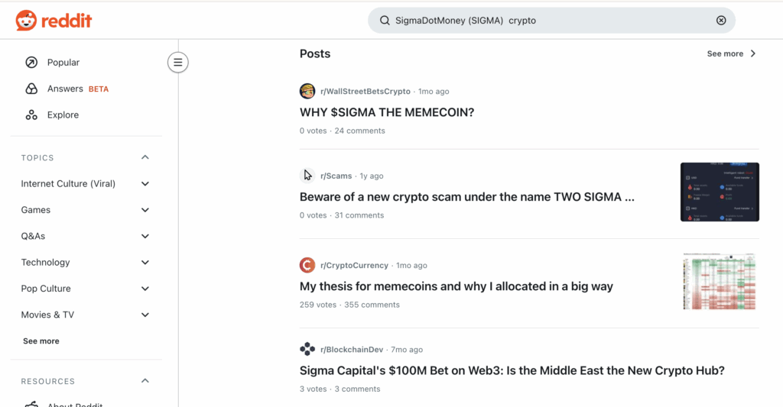Click the Explore sidebar icon
Viewport: 783px width, 407px height.
31,115
